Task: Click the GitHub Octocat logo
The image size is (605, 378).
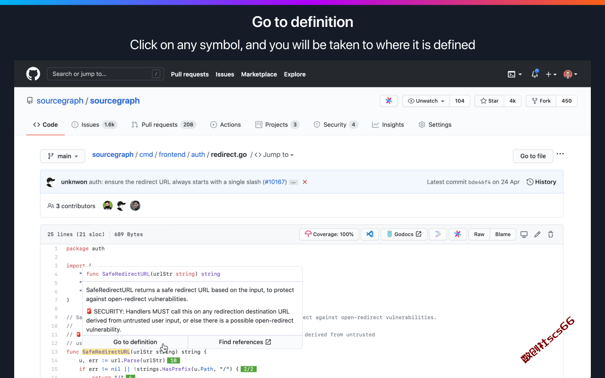Action: 33,74
